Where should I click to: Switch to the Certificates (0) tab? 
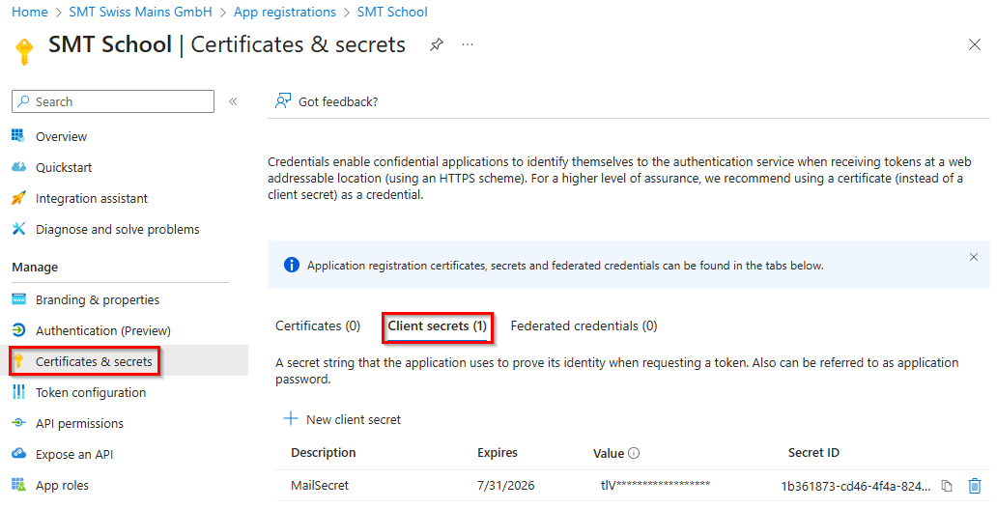[318, 326]
